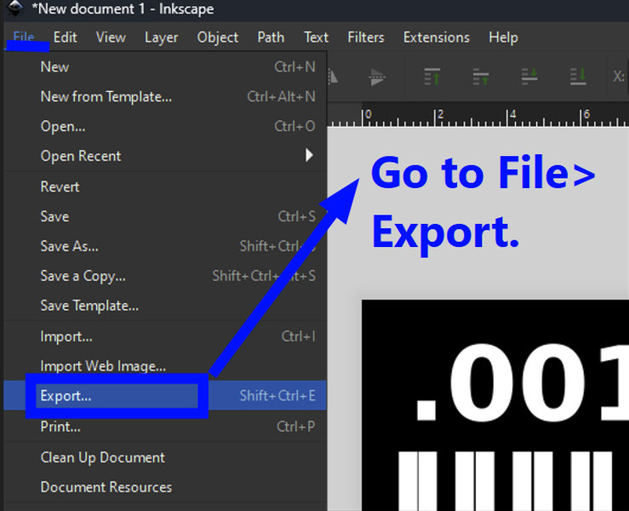Choose Save from the File menu
Image resolution: width=629 pixels, height=511 pixels.
[165, 216]
